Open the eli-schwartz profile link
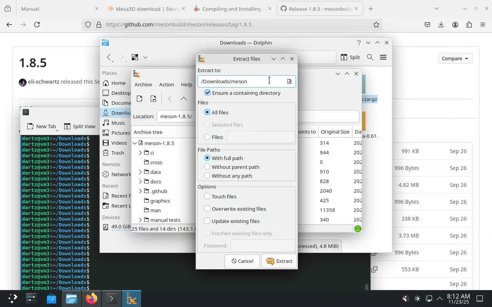Screen dimensions: 492x307 pos(44,82)
